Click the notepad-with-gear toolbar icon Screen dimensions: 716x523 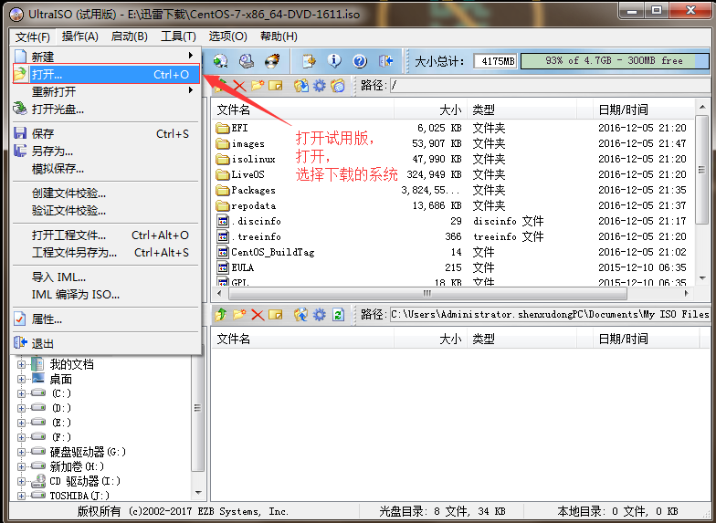pos(309,60)
